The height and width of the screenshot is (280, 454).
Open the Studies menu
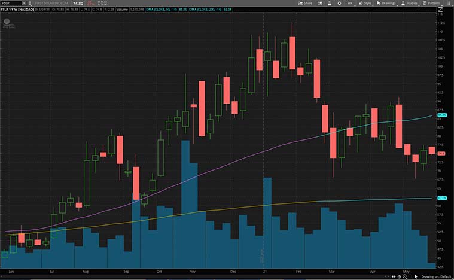click(409, 3)
